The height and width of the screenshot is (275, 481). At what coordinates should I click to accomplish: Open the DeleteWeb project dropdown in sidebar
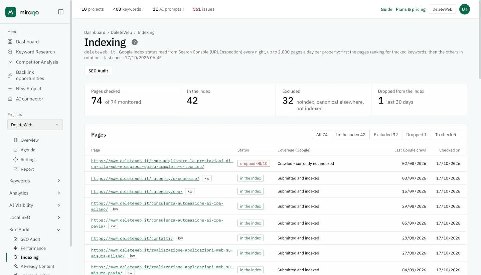(35, 125)
